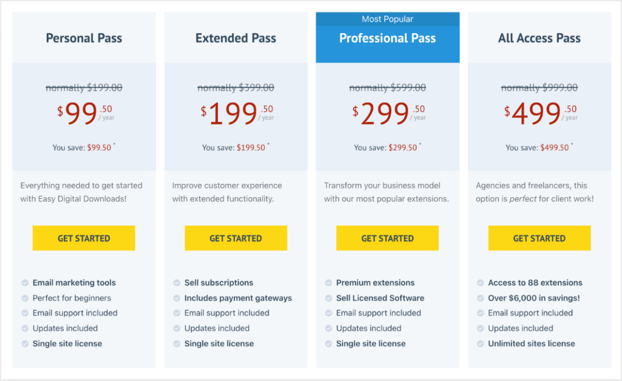Click the Most Popular banner
This screenshot has height=381, width=622.
[x=387, y=19]
